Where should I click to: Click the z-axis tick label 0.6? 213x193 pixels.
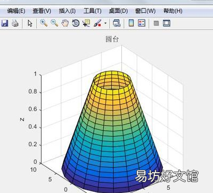pyautogui.click(x=32, y=109)
